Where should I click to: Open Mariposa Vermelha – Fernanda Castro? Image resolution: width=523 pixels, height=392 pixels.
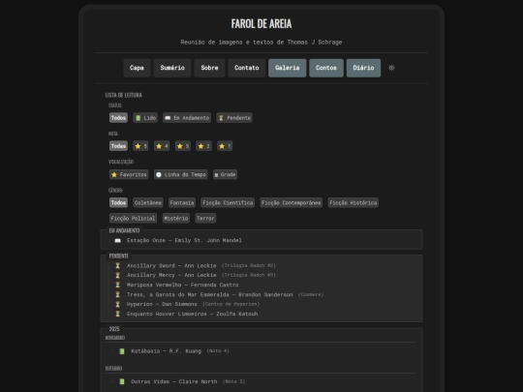[182, 285]
